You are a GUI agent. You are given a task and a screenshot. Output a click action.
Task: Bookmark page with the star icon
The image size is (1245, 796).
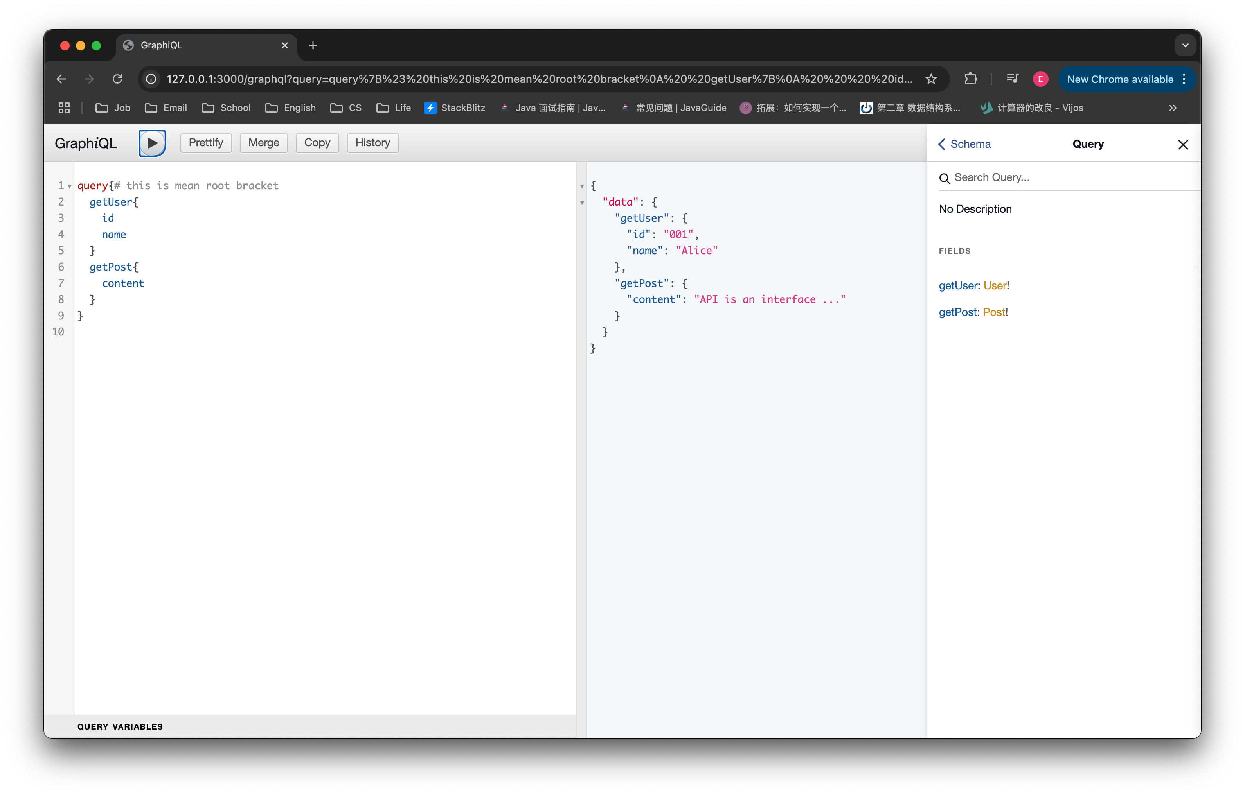931,79
